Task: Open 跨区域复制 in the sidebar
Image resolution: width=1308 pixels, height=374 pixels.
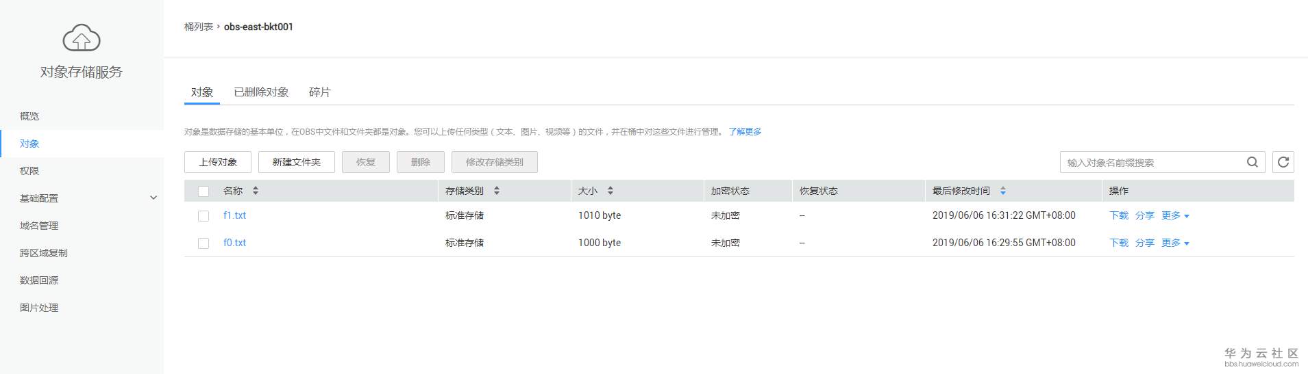Action: [x=44, y=253]
